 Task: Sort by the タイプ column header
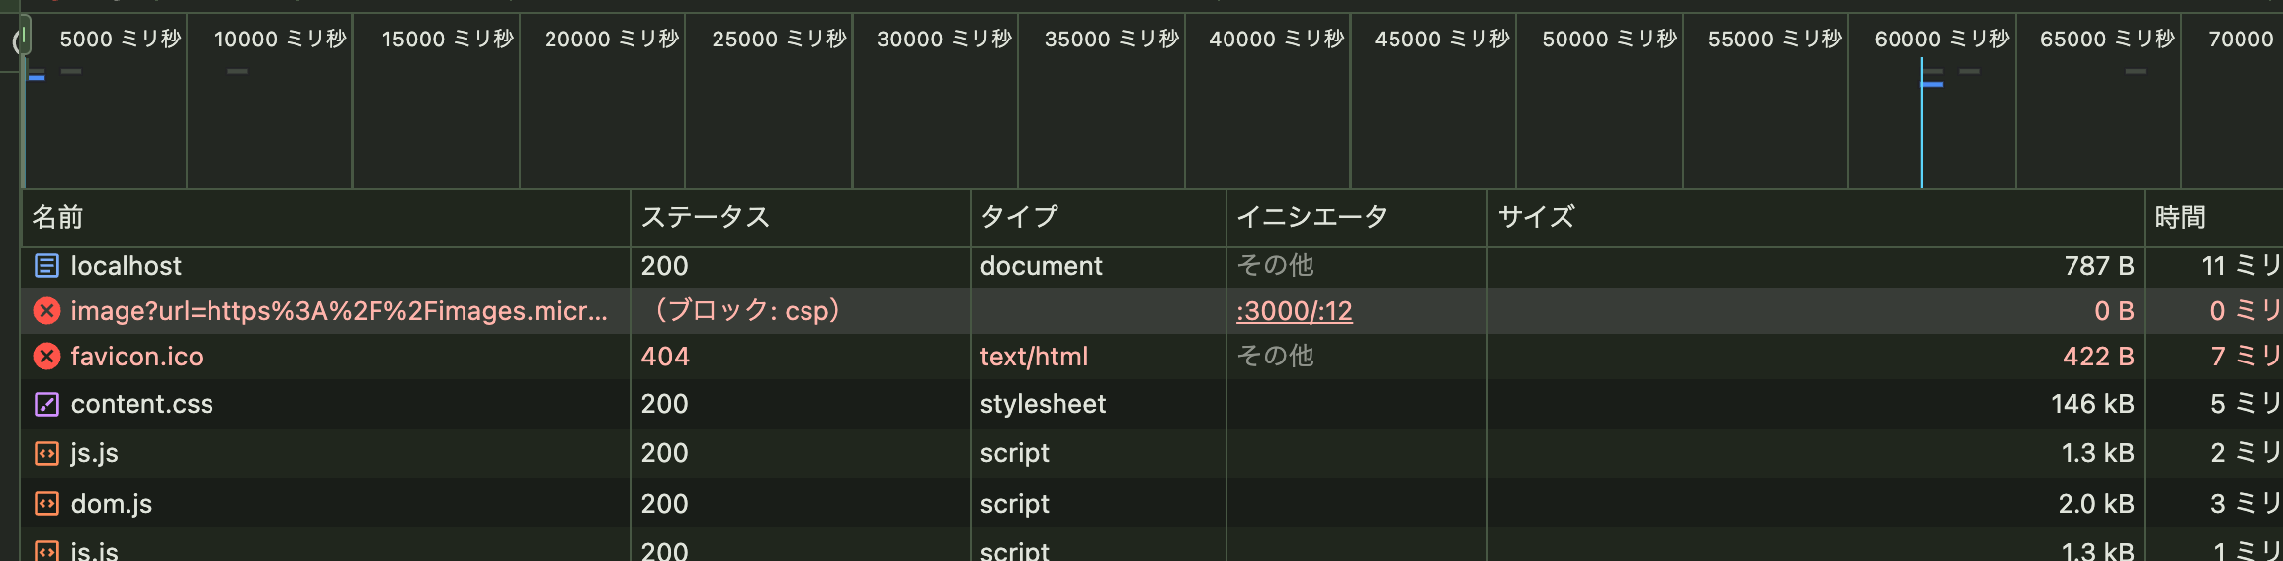pos(1019,217)
